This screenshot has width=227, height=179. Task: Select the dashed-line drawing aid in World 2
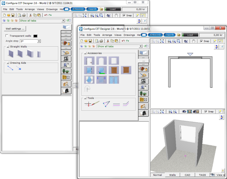pos(10,68)
